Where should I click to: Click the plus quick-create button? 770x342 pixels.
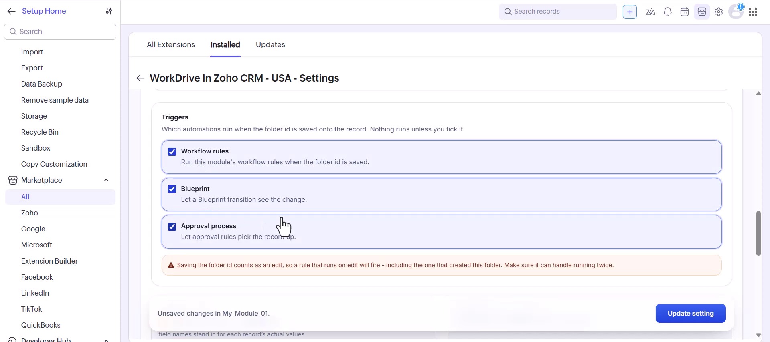630,12
